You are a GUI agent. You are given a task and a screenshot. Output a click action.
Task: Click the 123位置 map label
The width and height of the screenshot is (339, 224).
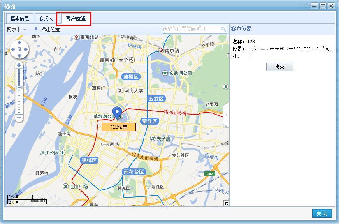click(x=119, y=127)
